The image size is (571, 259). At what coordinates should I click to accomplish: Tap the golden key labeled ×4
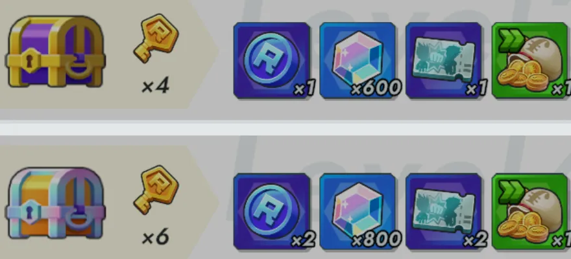[156, 38]
